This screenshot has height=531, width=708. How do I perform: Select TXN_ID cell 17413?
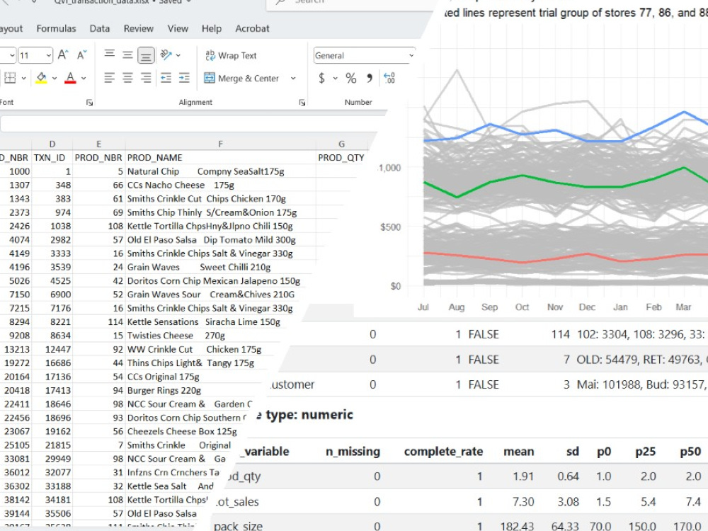(52, 391)
